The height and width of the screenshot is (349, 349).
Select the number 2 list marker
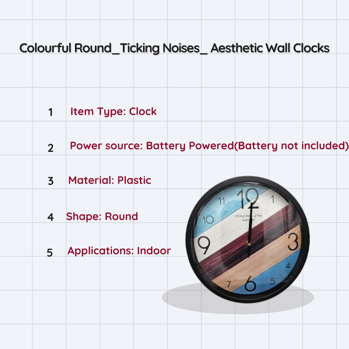(x=50, y=148)
